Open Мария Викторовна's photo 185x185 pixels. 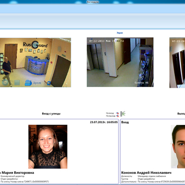pos(48,147)
